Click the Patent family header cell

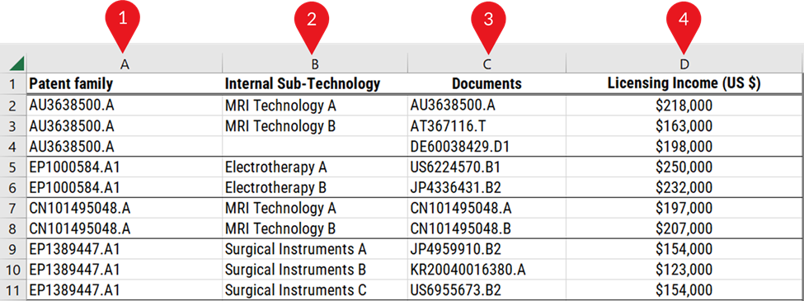point(125,83)
